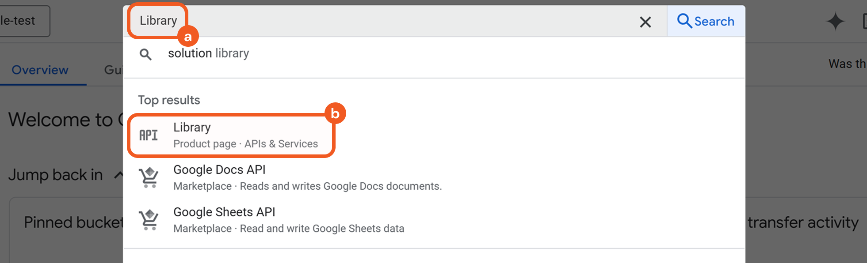Click the cart icon beside Google Docs API
Screen dimensions: 867x263
coord(149,177)
